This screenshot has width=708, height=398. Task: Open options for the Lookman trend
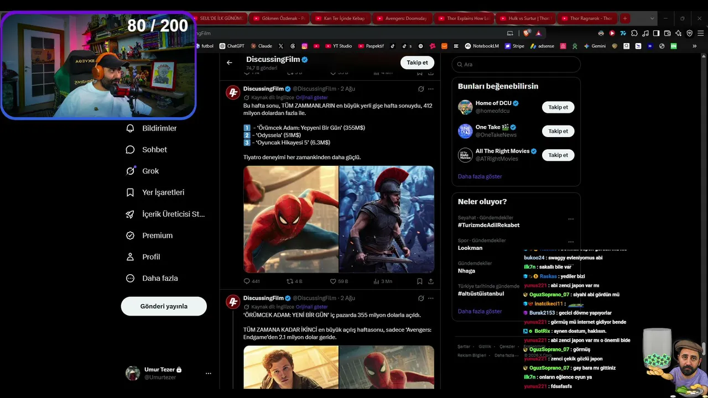(x=571, y=242)
